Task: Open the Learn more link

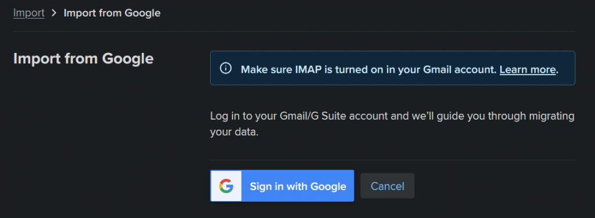Action: click(528, 70)
